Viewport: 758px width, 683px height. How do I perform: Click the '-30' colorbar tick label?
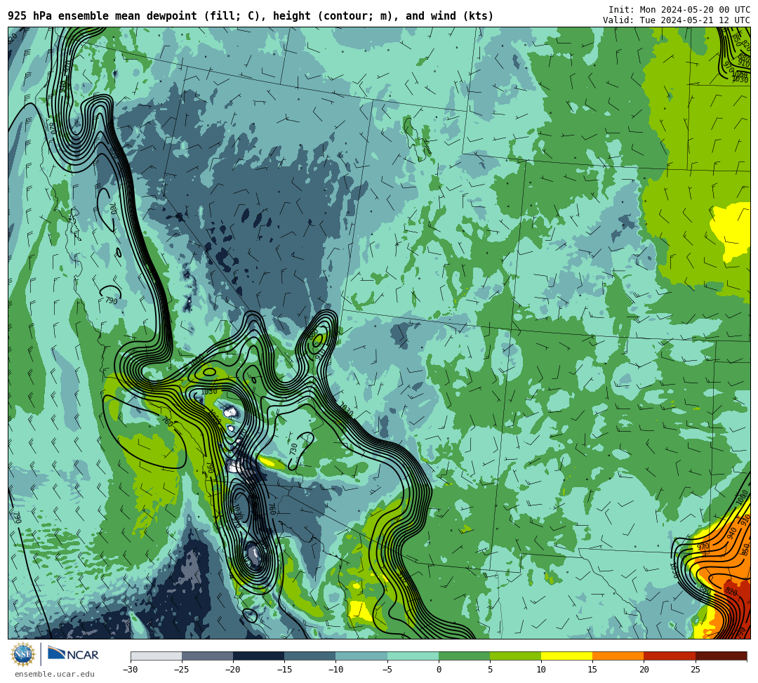(131, 670)
